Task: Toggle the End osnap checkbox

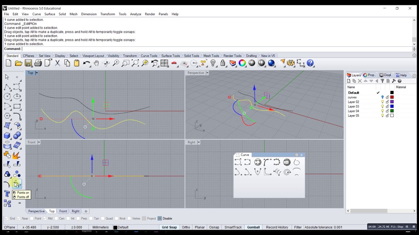Action: [x=7, y=218]
